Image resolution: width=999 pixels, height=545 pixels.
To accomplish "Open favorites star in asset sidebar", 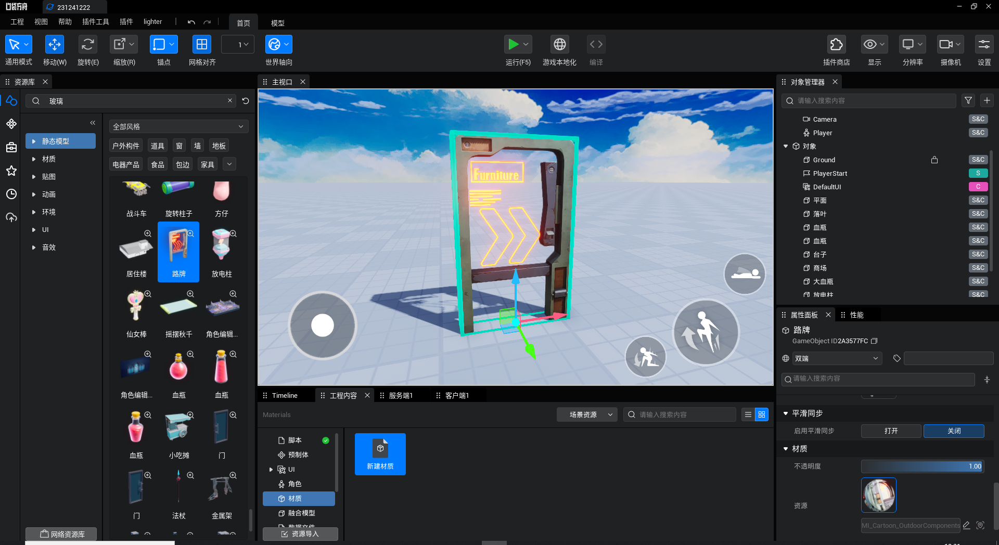I will (x=11, y=171).
